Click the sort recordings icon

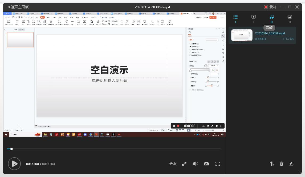tap(272, 164)
